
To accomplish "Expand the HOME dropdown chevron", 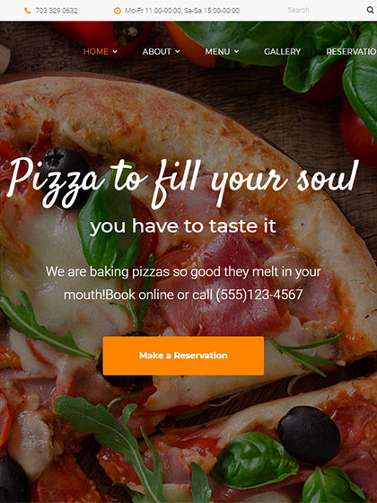I will coord(115,51).
